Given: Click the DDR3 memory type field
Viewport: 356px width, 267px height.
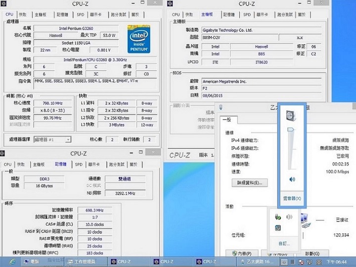Looking at the screenshot, I should [x=44, y=179].
